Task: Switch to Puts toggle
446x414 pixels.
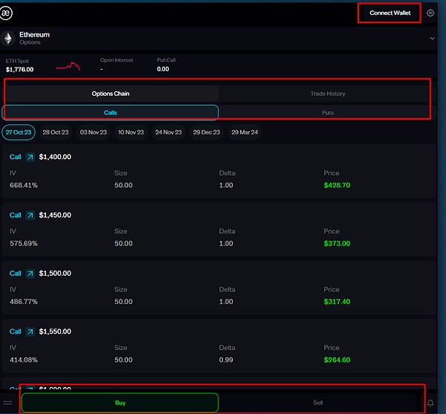Action: tap(327, 112)
